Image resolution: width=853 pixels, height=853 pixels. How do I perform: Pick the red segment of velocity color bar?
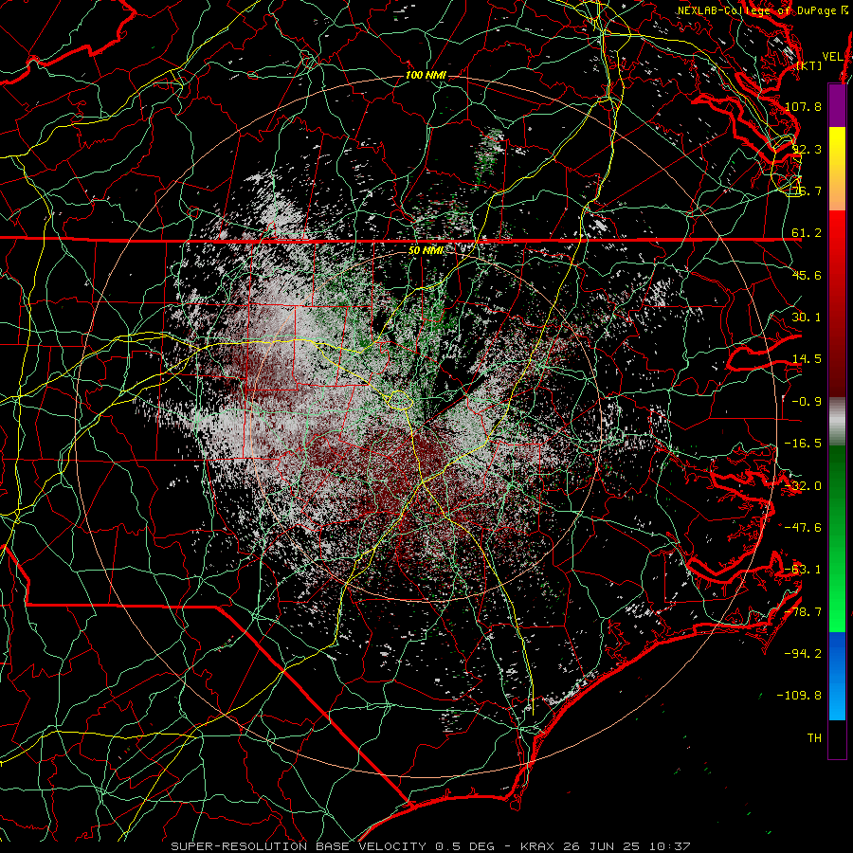coord(837,303)
